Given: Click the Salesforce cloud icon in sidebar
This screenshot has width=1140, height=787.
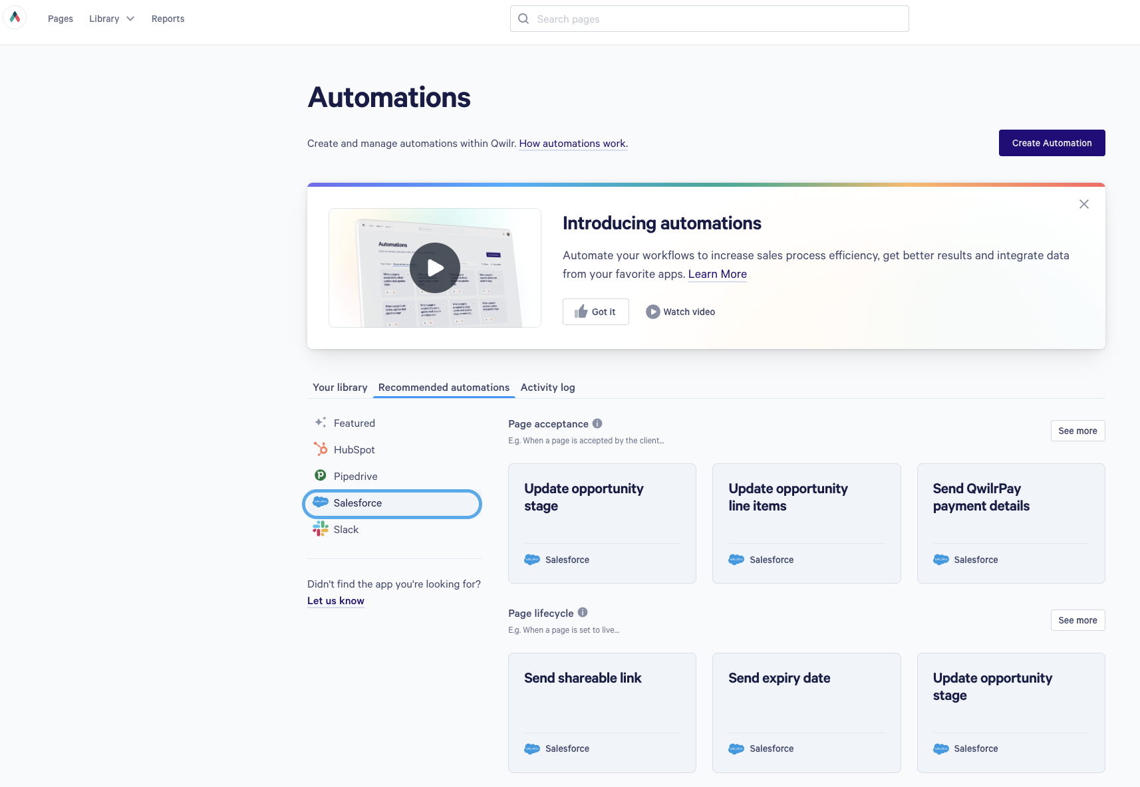Looking at the screenshot, I should 321,502.
